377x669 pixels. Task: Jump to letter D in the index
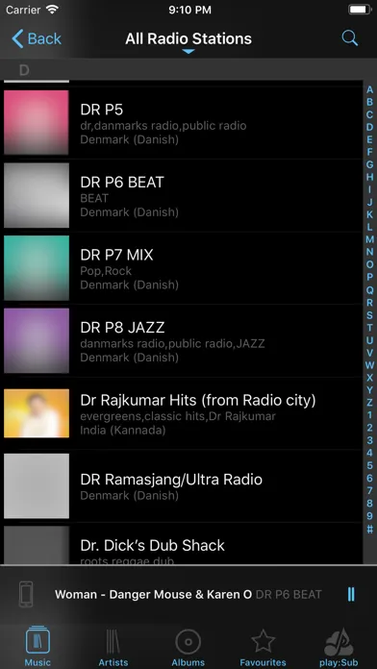pyautogui.click(x=369, y=128)
